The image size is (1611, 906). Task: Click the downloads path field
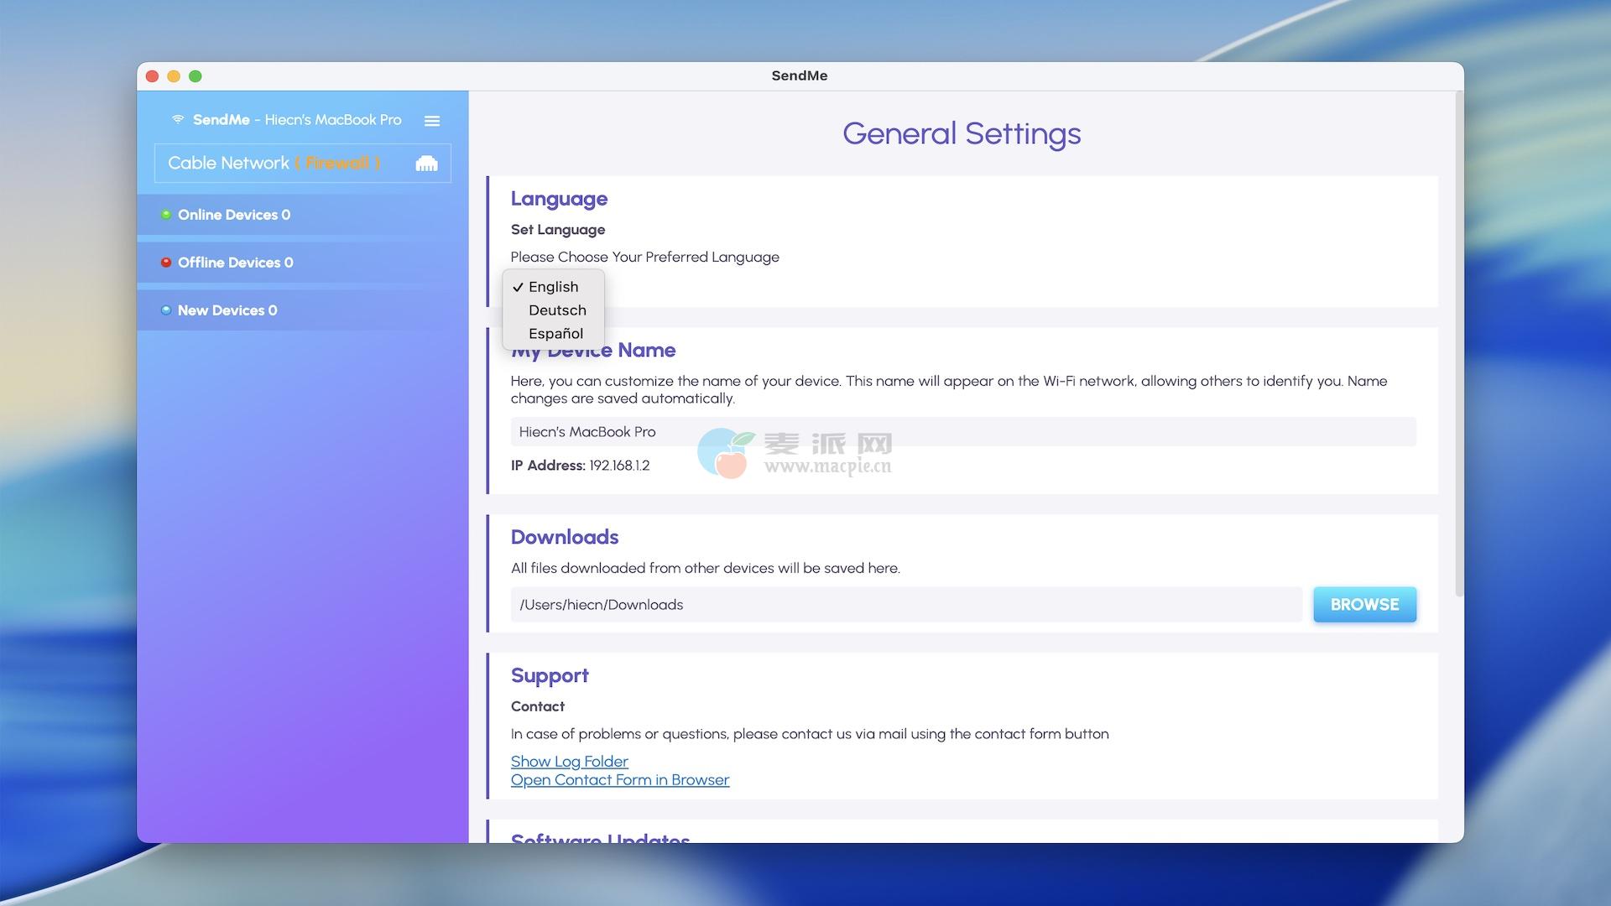[905, 605]
